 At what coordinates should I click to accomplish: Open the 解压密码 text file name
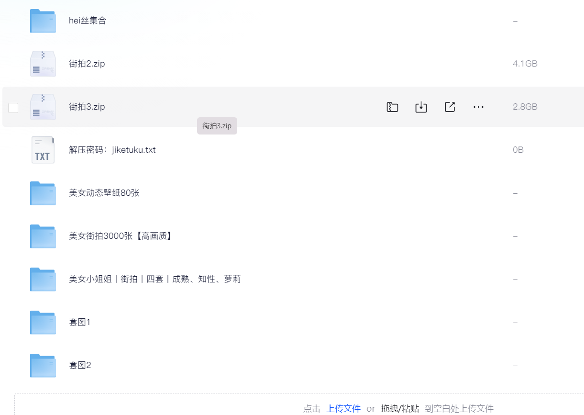point(112,150)
